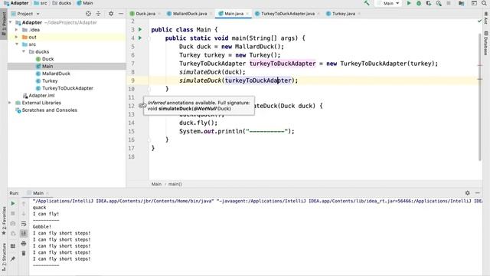Hide the Project tool window
490x276 pixels.
point(121,14)
